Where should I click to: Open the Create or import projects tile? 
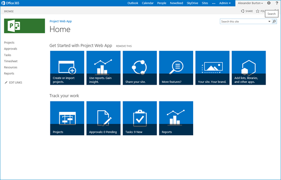click(x=67, y=68)
